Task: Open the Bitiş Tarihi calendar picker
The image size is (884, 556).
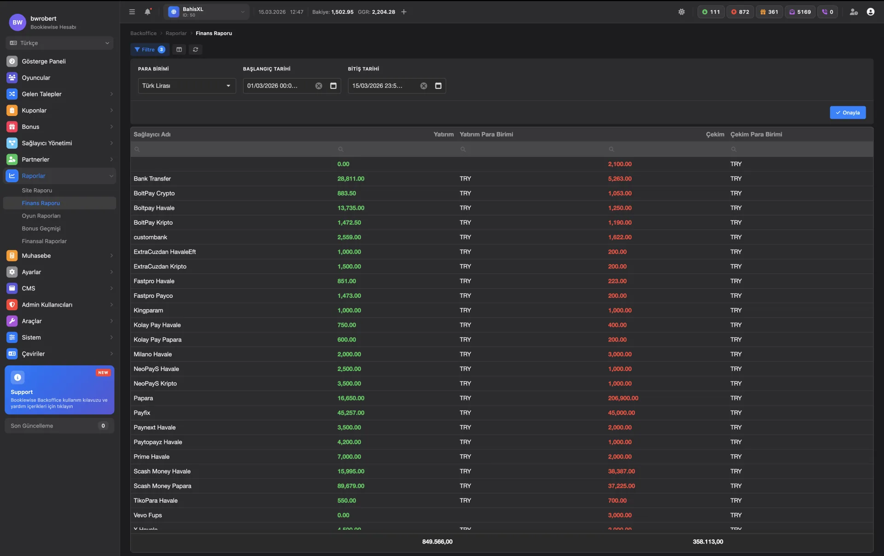Action: 438,86
